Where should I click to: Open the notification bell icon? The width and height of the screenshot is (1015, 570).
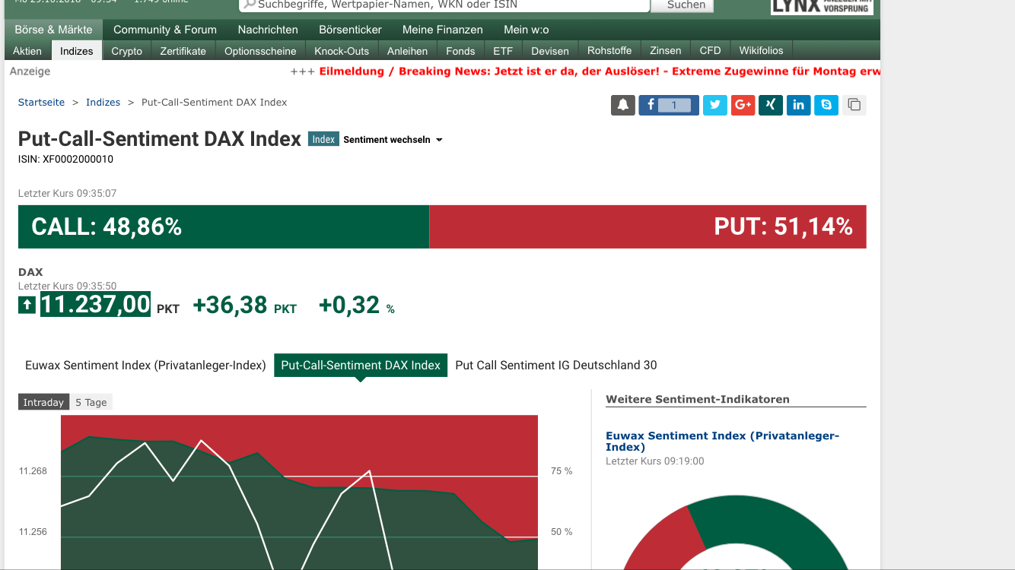(622, 105)
